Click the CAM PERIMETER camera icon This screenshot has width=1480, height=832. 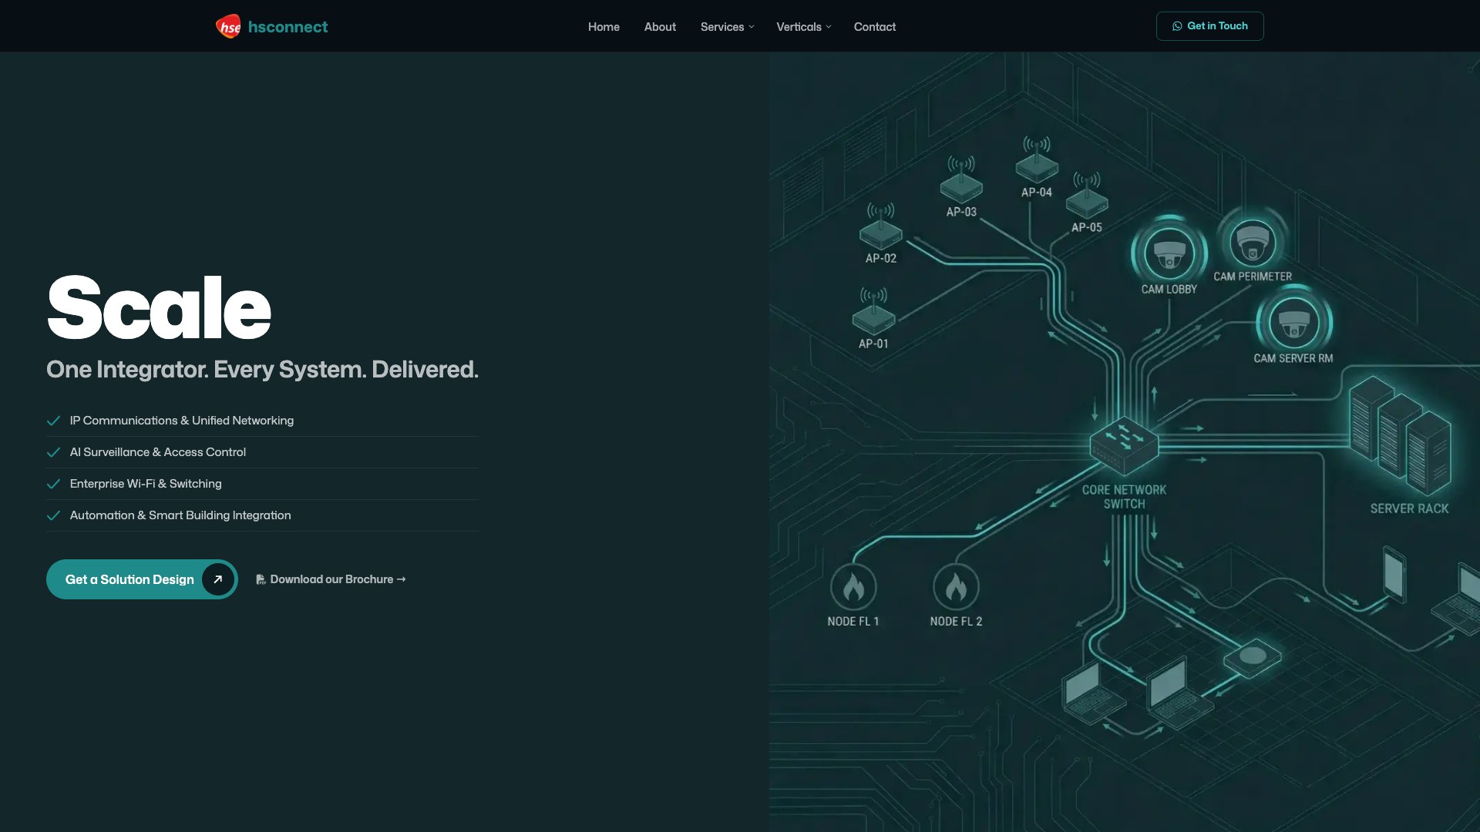coord(1252,242)
